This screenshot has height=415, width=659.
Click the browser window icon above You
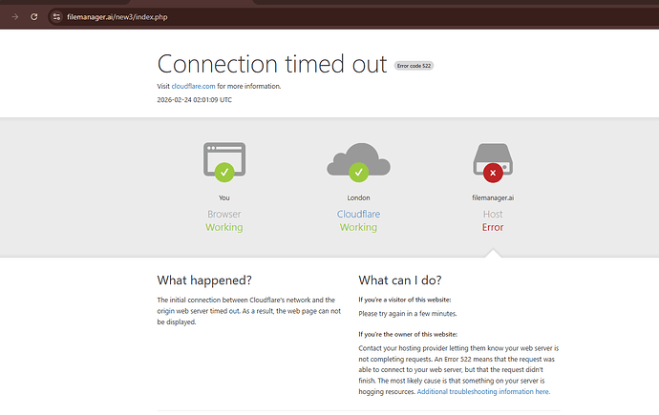(x=224, y=157)
